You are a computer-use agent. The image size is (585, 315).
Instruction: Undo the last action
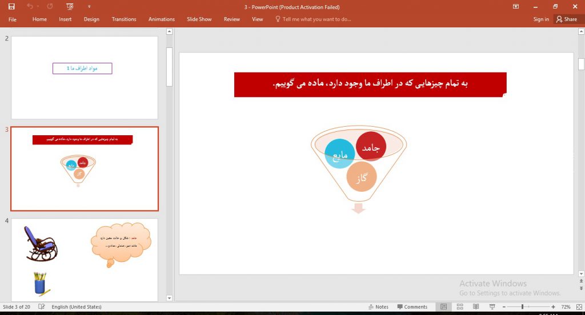[30, 7]
